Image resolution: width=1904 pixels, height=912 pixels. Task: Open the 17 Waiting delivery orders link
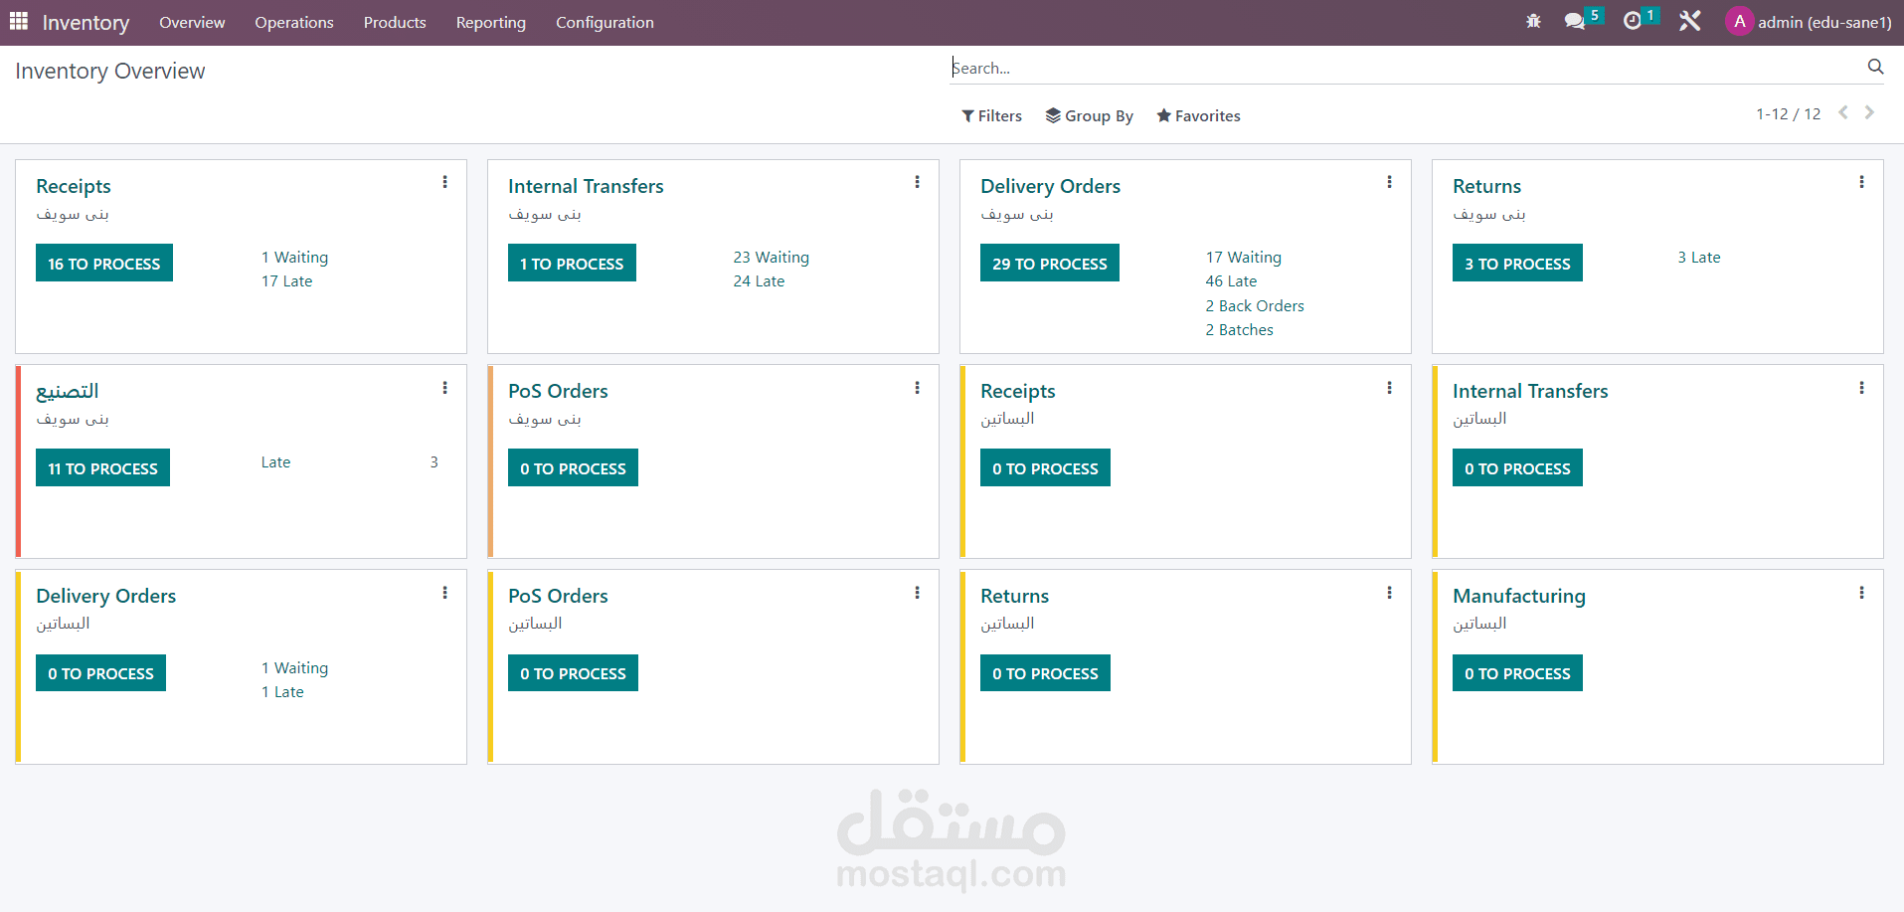coord(1244,257)
